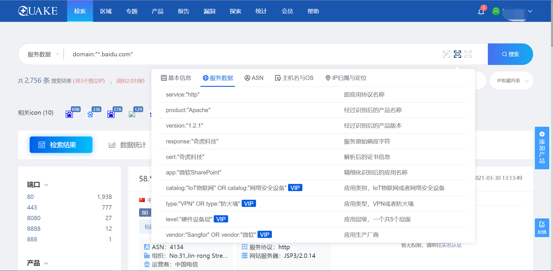Click the 添加产品 side button
Image resolution: width=553 pixels, height=271 pixels.
(542, 148)
